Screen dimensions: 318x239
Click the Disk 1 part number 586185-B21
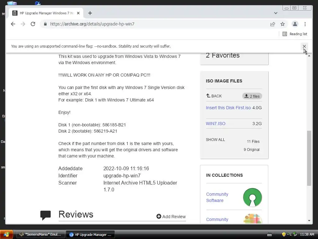pos(114,125)
